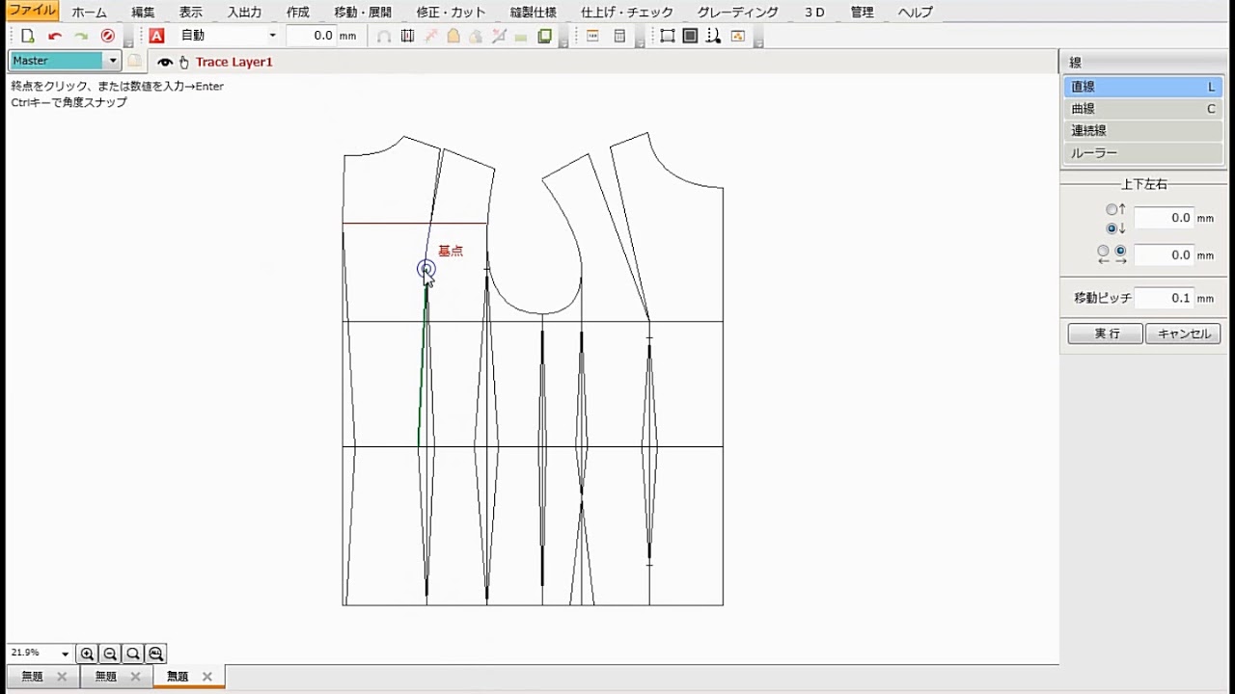Click the folder icon next to Master
The image size is (1235, 694).
(x=134, y=61)
